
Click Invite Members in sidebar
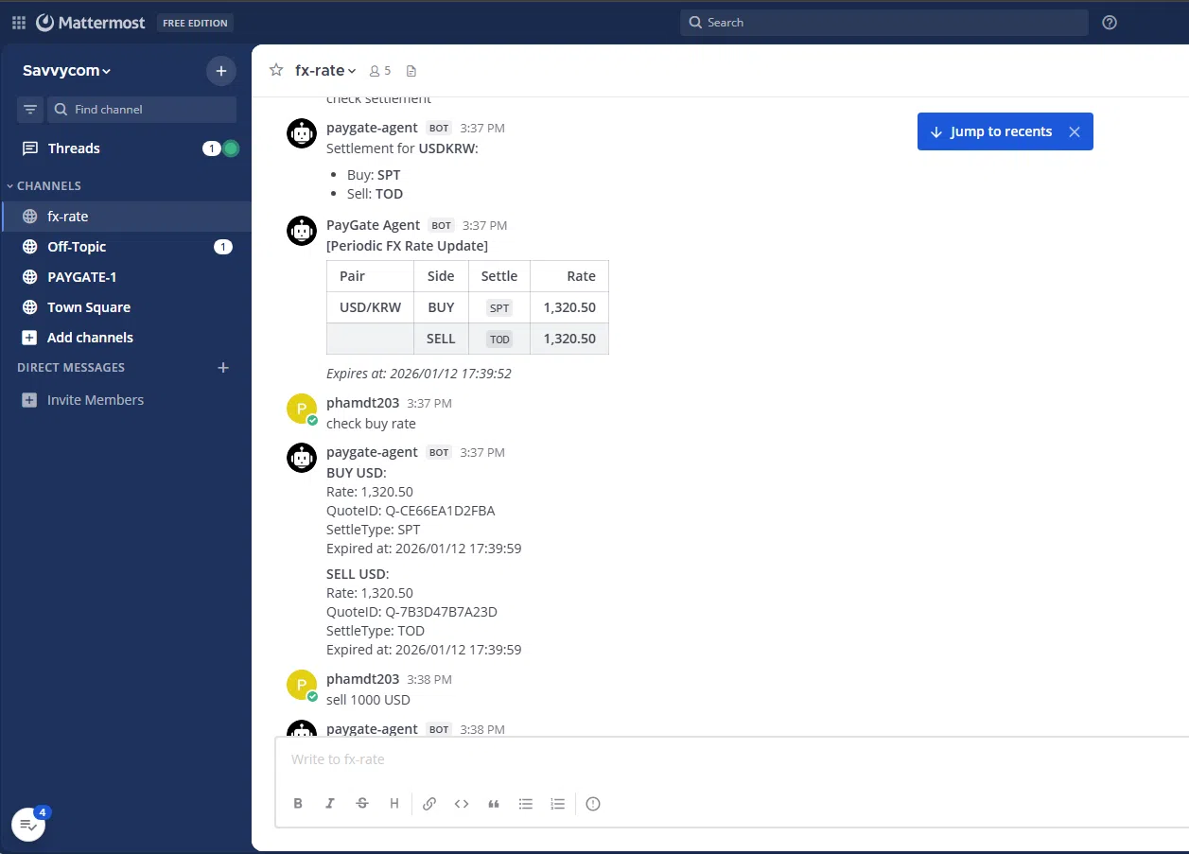click(x=126, y=400)
